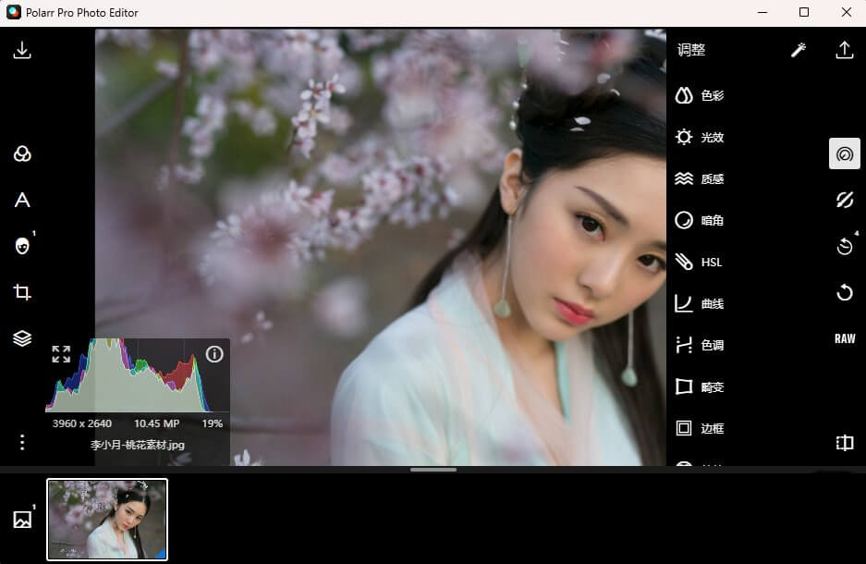The height and width of the screenshot is (564, 866).
Task: Expand the HSL adjustment section
Action: 699,262
